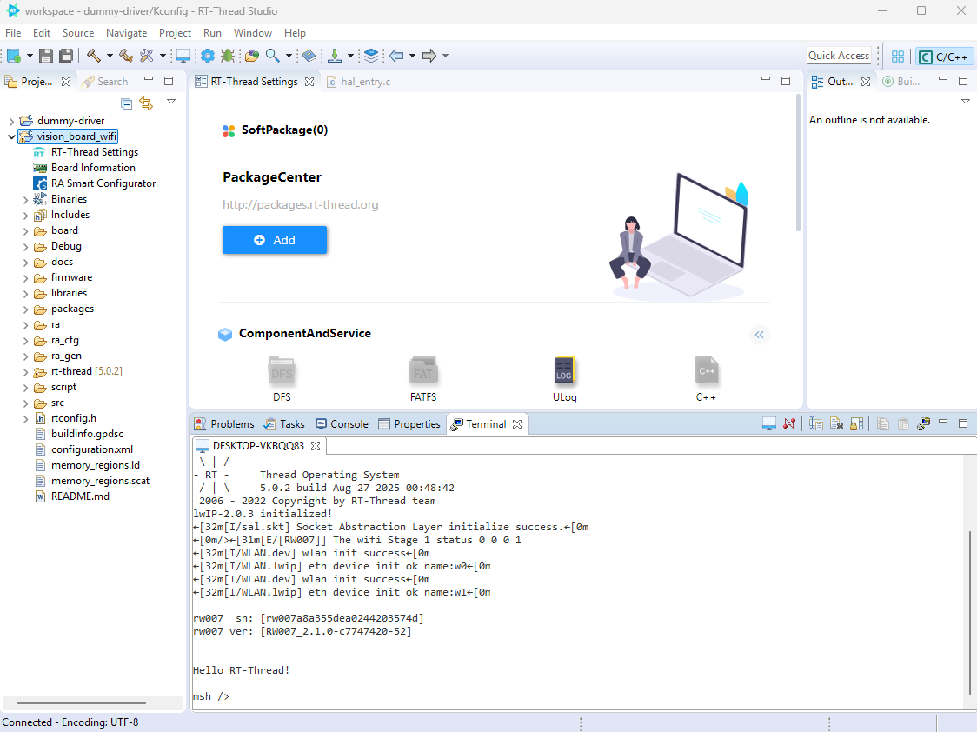This screenshot has height=732, width=977.
Task: Collapse the ComponentAndService panel with chevron
Action: tap(760, 335)
